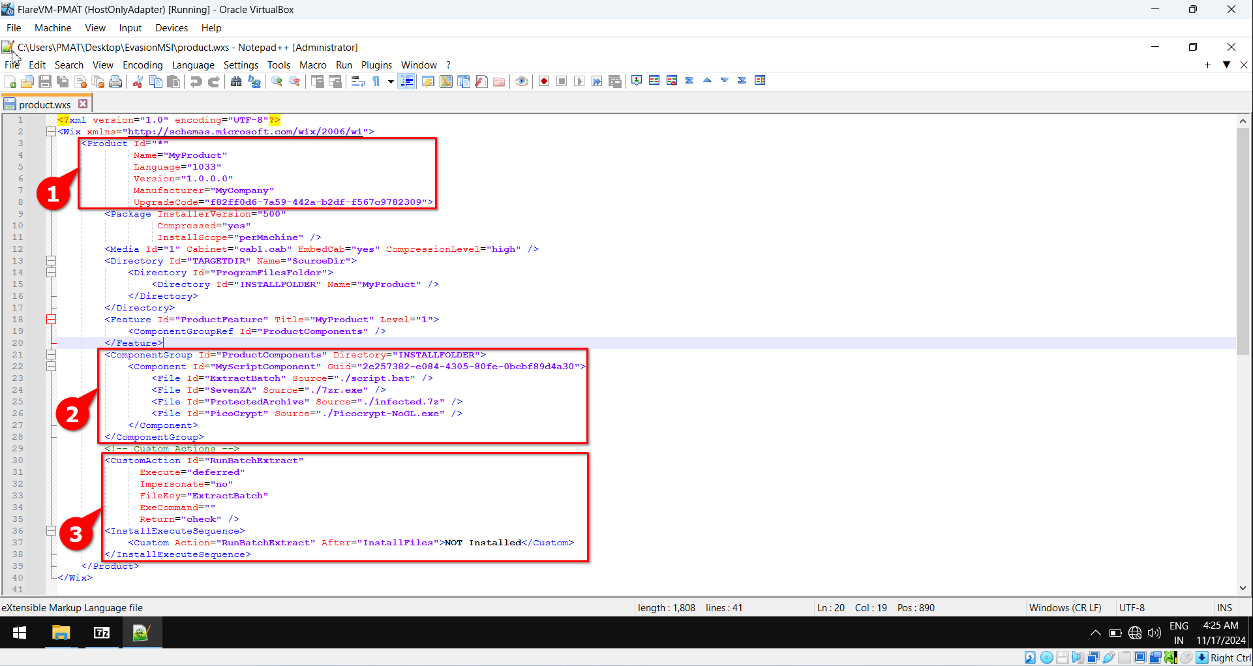
Task: Open the Document Map panel icon
Action: click(x=446, y=82)
